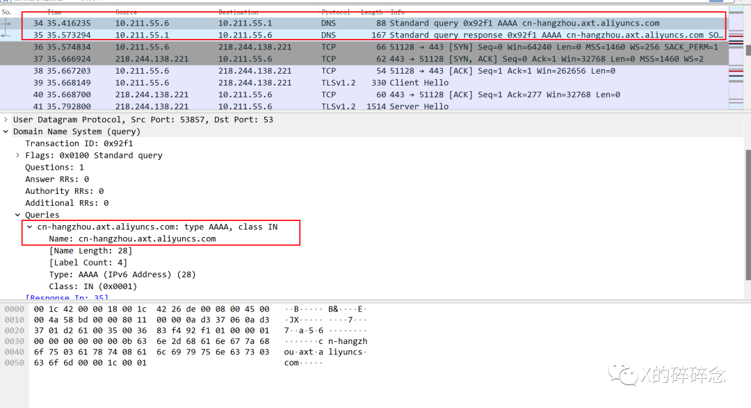751x408 pixels.
Task: Sort packets by the Source column header
Action: (x=126, y=12)
